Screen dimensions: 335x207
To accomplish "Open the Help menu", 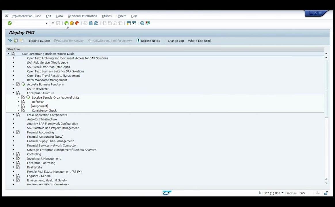I will 134,16.
